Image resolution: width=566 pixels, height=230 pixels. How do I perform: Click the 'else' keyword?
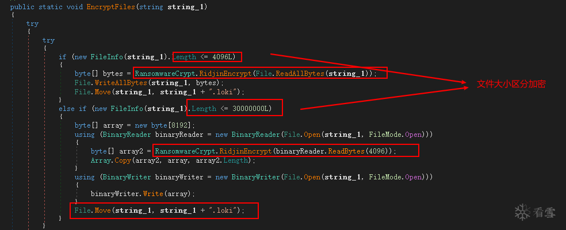point(67,108)
